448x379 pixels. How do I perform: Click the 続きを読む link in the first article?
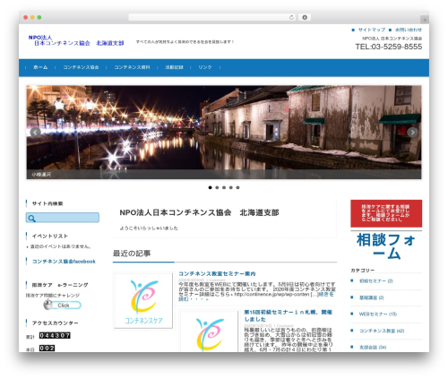pyautogui.click(x=325, y=294)
